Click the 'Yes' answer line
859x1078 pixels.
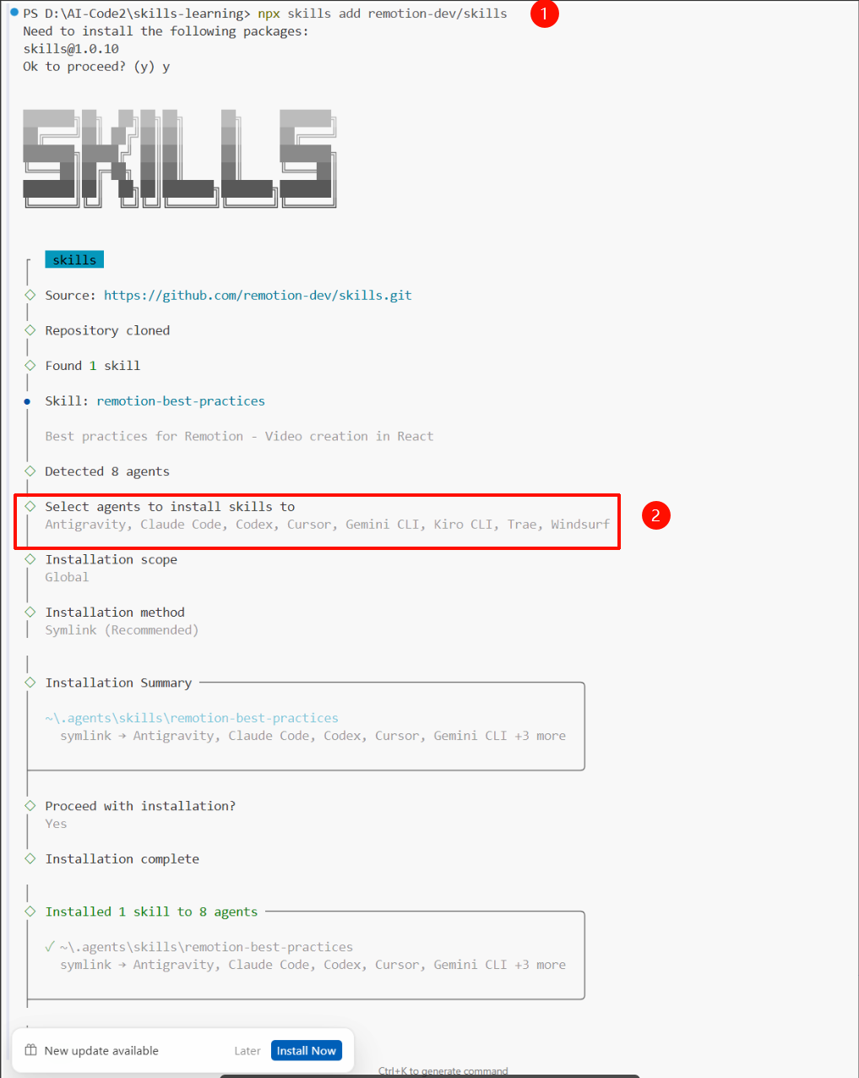pyautogui.click(x=56, y=824)
